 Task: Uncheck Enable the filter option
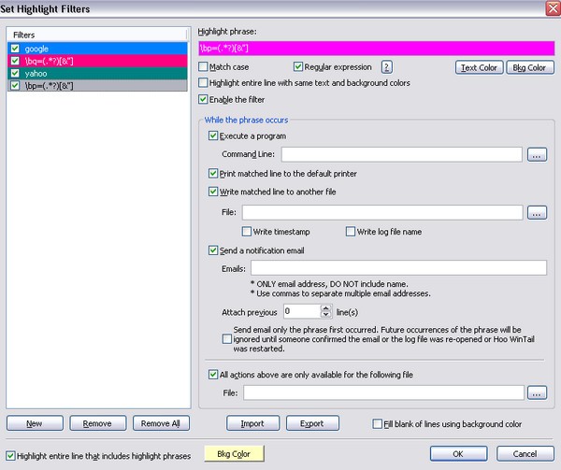[205, 98]
